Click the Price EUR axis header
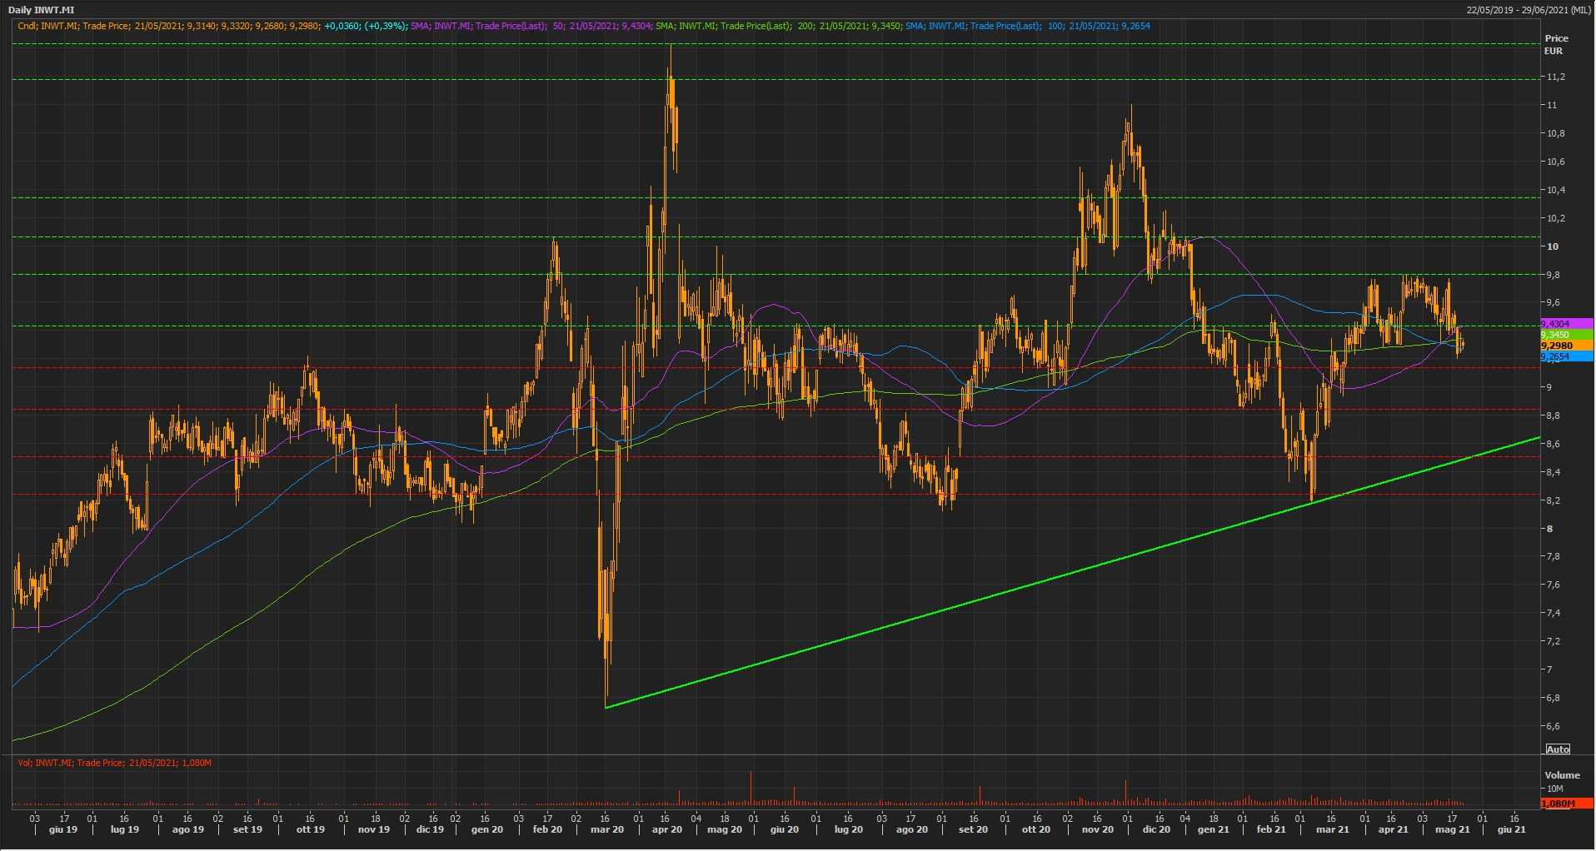Screen dimensions: 1596x851 coord(1555,44)
